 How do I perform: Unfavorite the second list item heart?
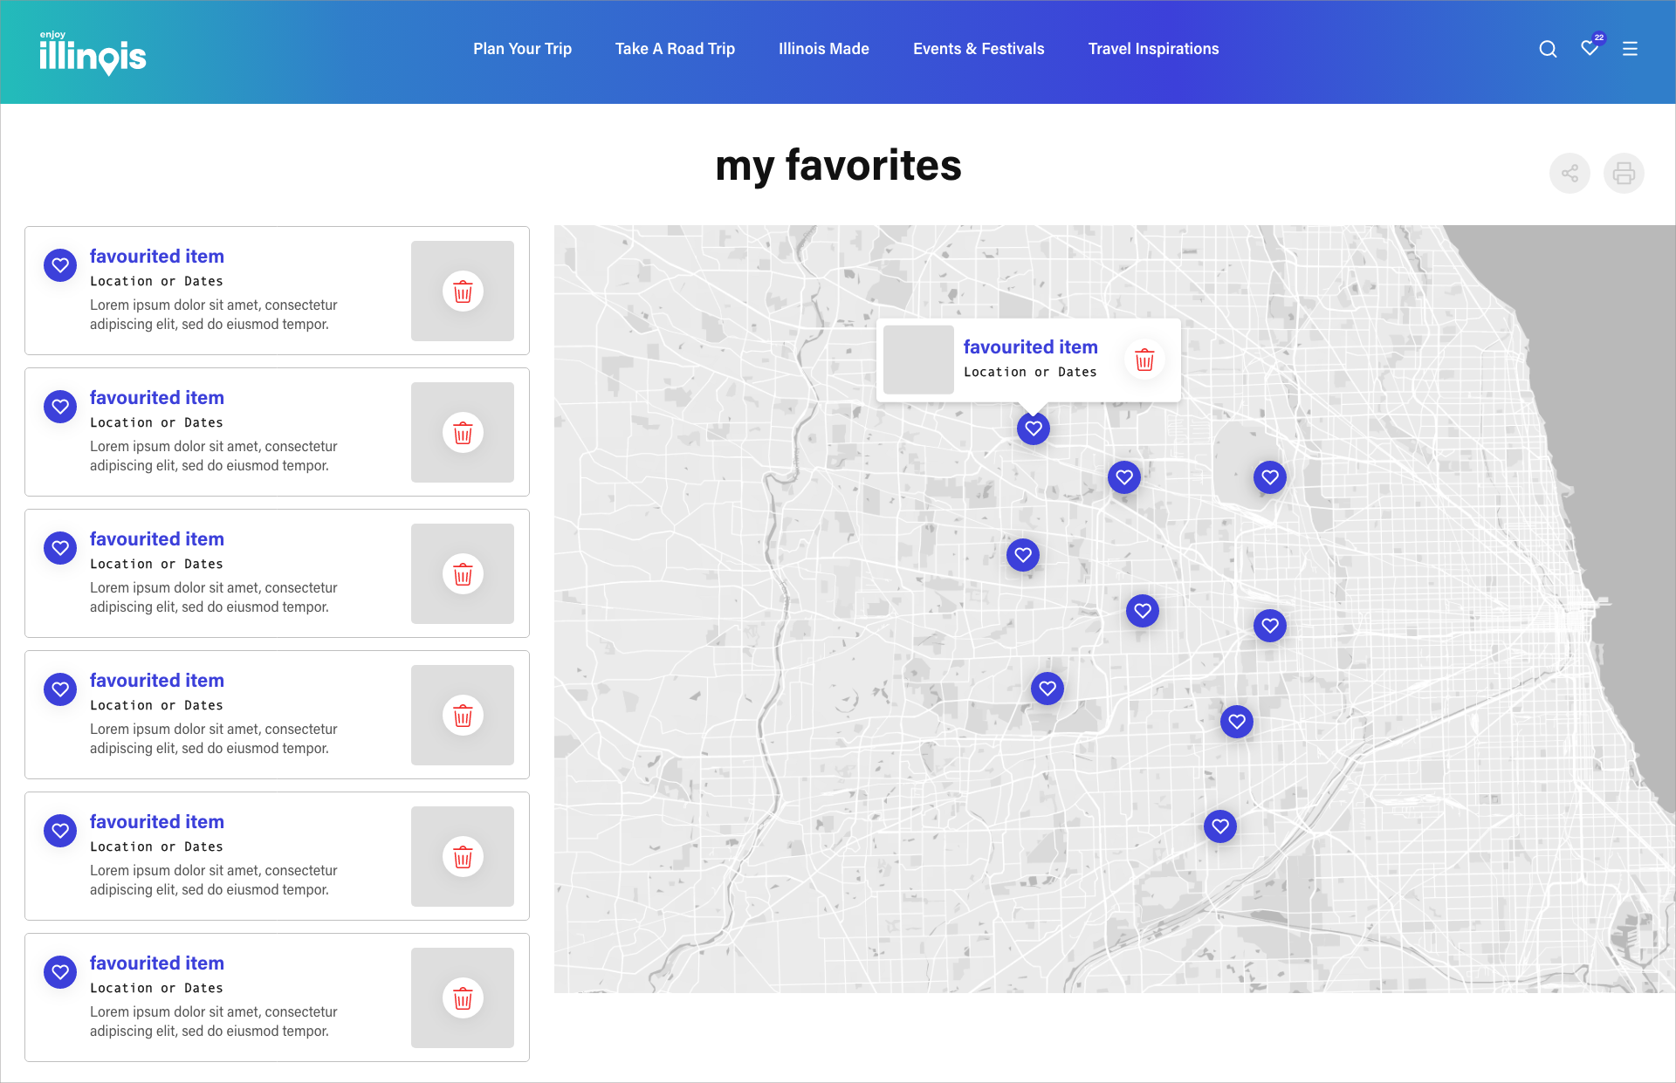coord(60,407)
